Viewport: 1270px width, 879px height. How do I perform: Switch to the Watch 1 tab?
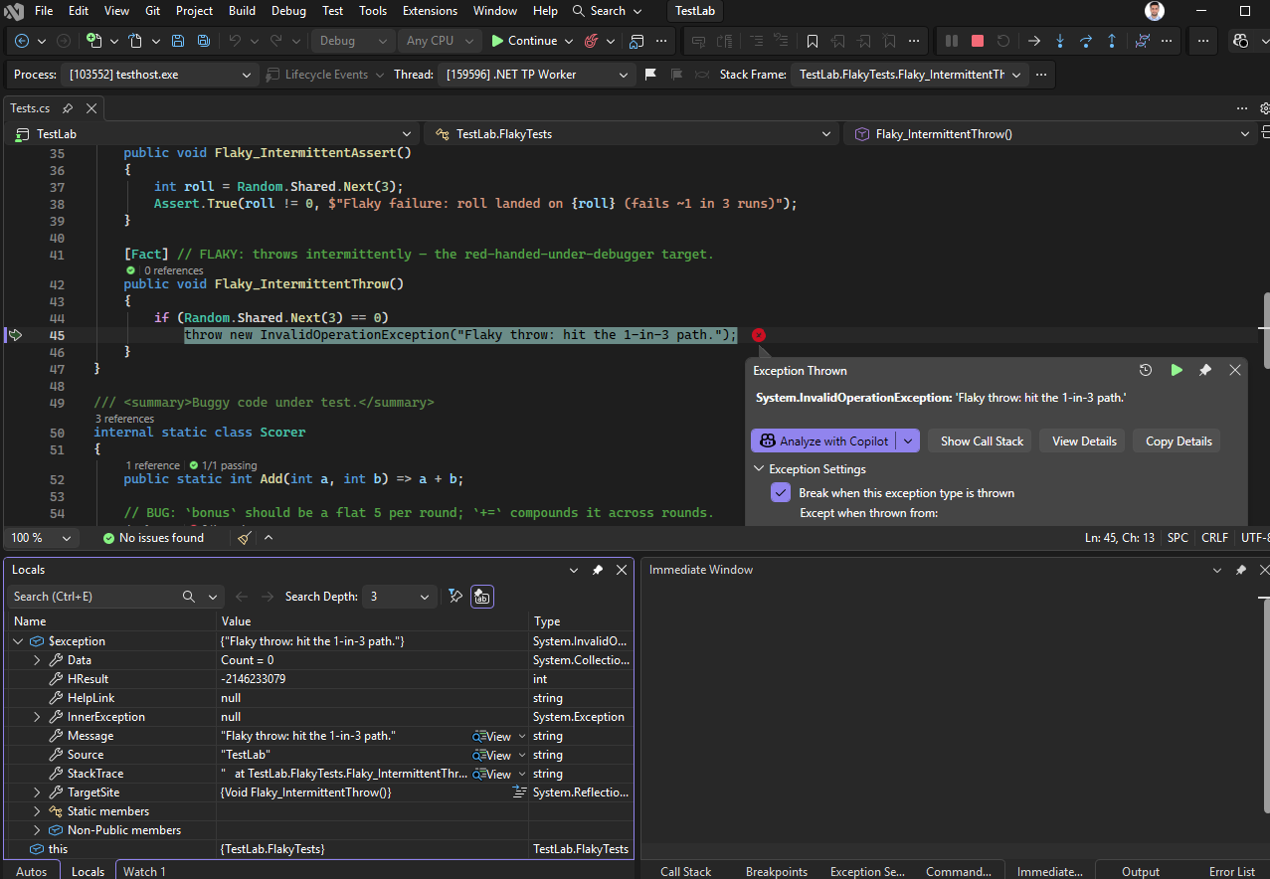tap(144, 871)
